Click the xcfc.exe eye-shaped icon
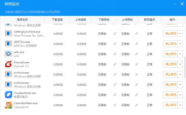The image size is (186, 115). [x=8, y=54]
